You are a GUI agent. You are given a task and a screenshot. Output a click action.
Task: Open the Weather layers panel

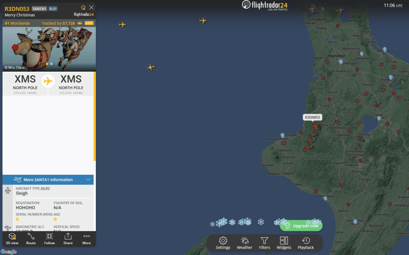pyautogui.click(x=244, y=243)
